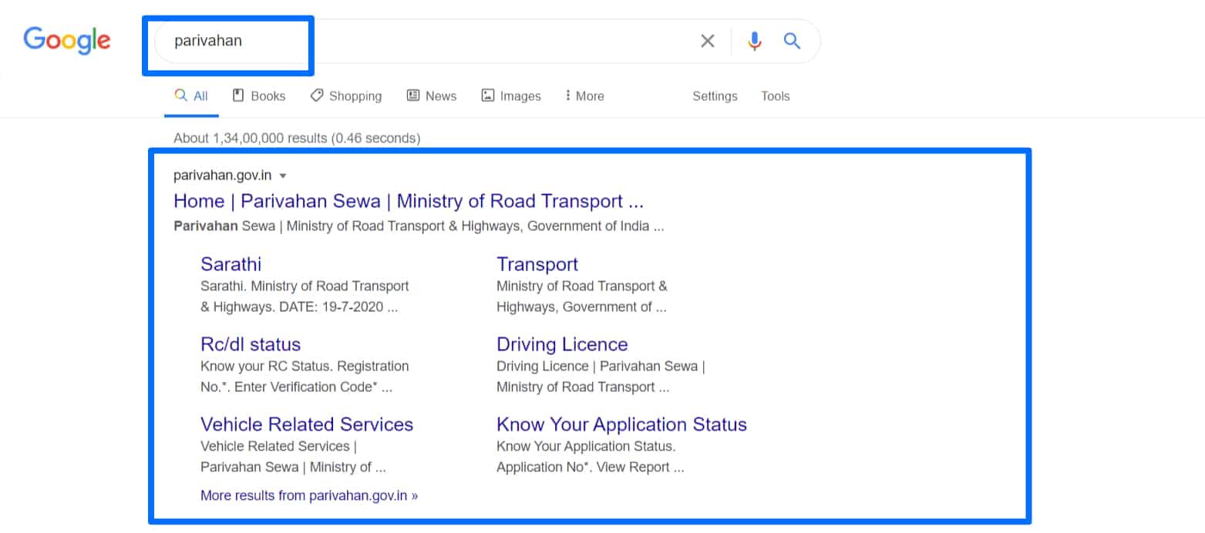The height and width of the screenshot is (533, 1205).
Task: Open search Settings
Action: point(715,96)
